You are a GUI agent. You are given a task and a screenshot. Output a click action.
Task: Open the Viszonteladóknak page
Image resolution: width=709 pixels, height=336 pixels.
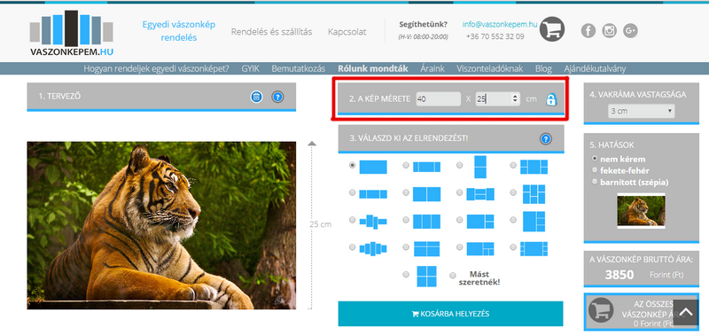click(490, 69)
